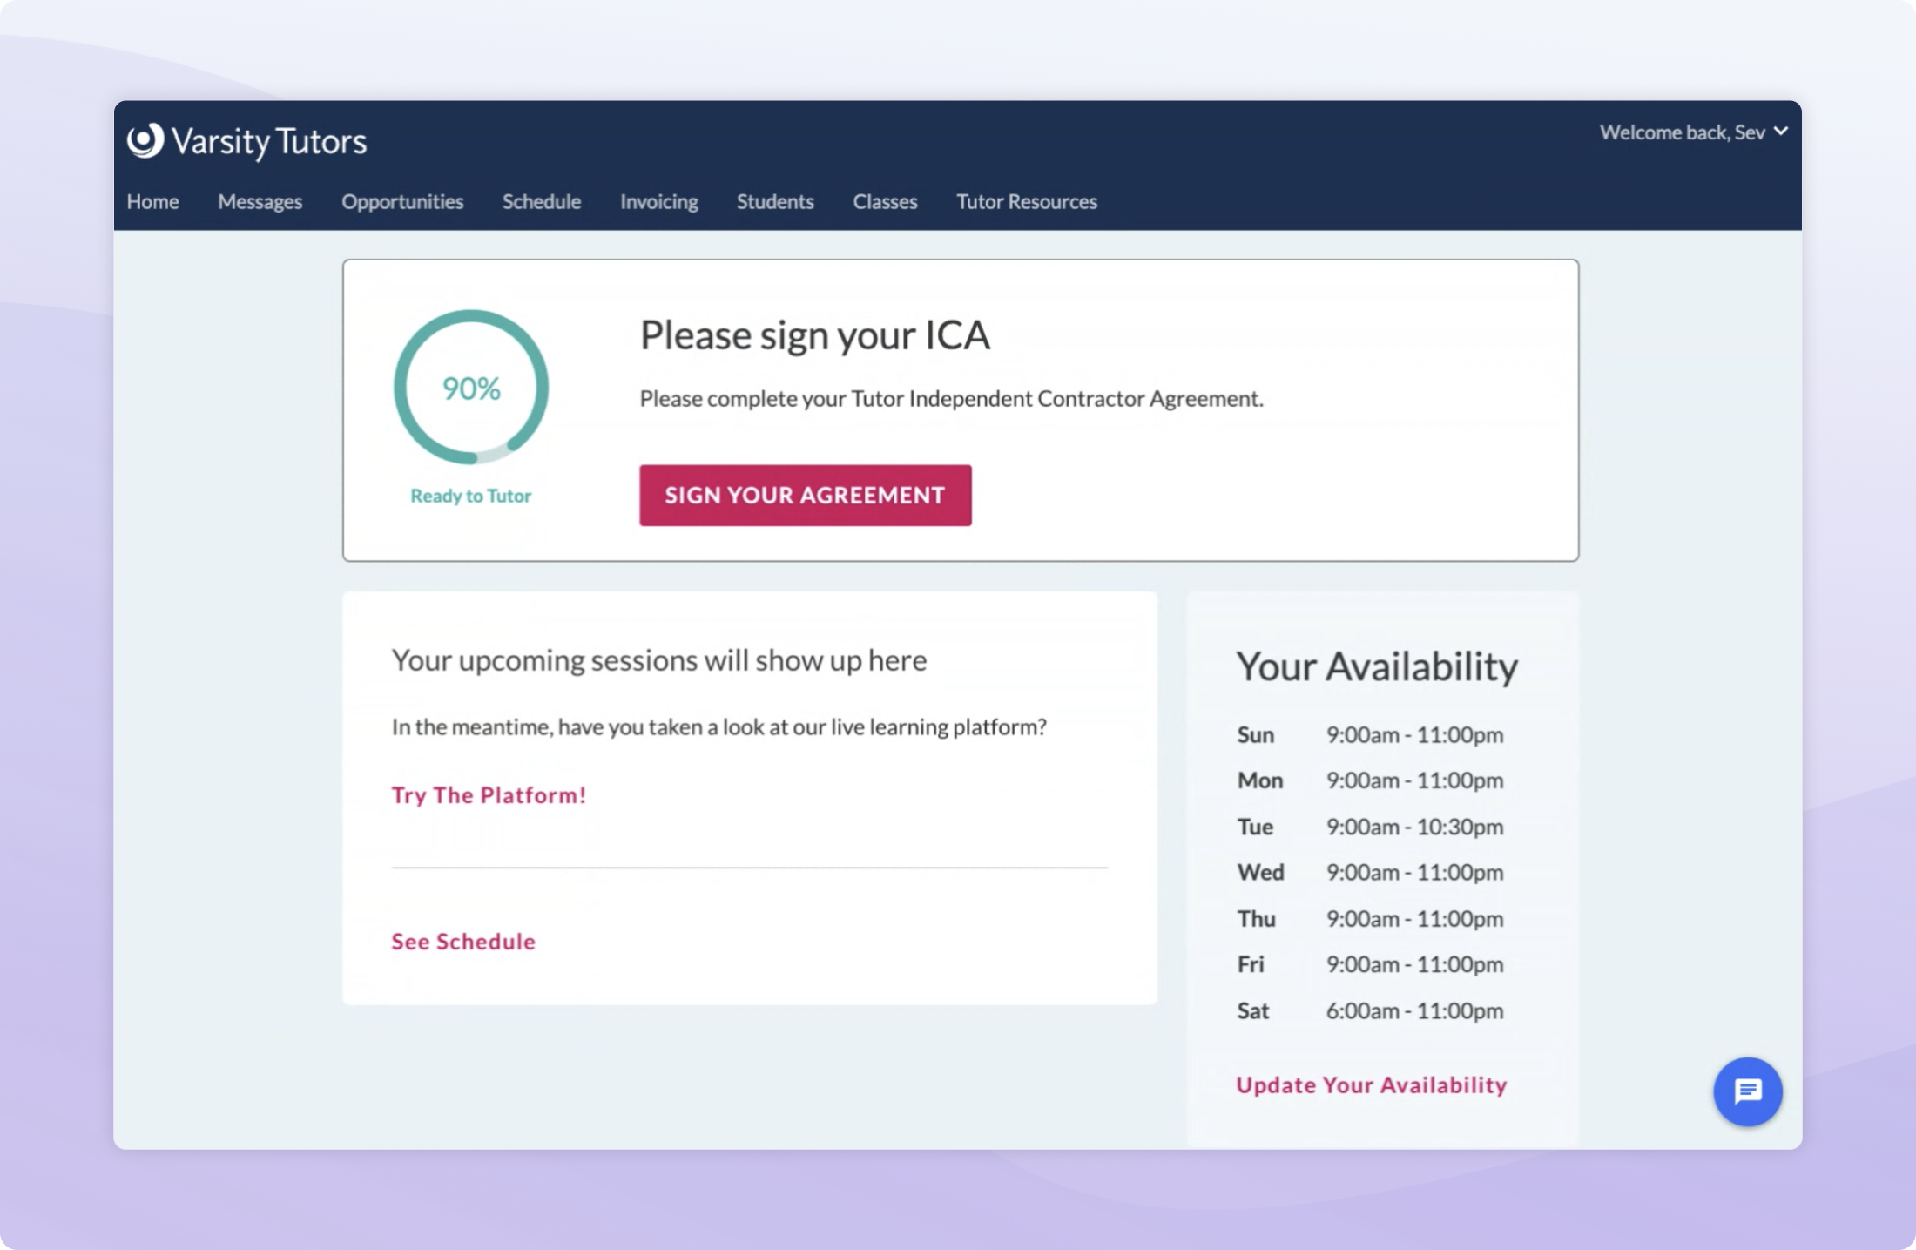
Task: Open the Opportunities page
Action: [402, 202]
